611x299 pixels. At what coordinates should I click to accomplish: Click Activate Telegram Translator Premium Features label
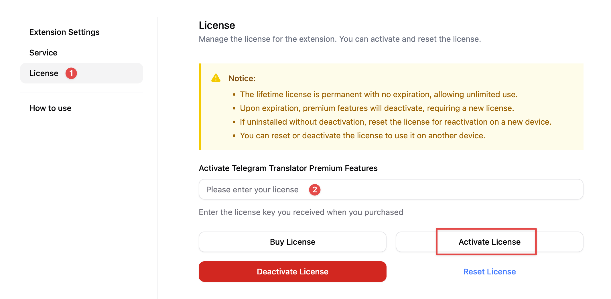(x=288, y=168)
